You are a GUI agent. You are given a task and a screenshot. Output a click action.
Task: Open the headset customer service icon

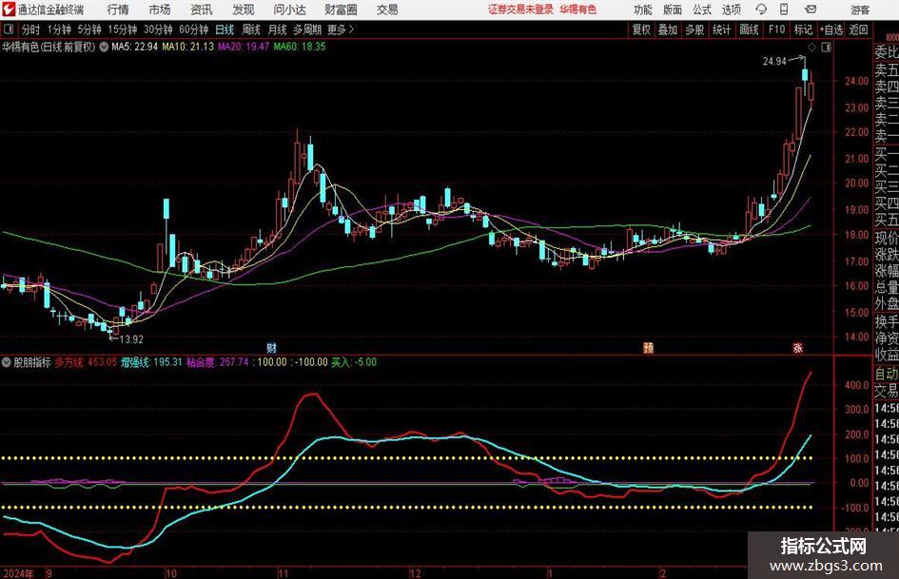(x=761, y=10)
